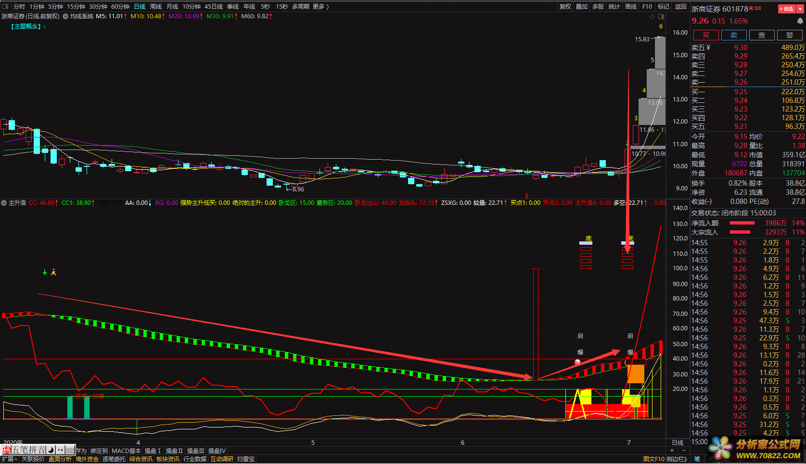
Task: Open 多股 multi-stock view
Action: 598,7
